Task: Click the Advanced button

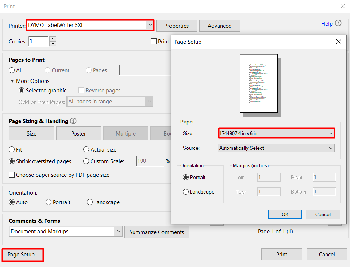Action: pyautogui.click(x=219, y=26)
